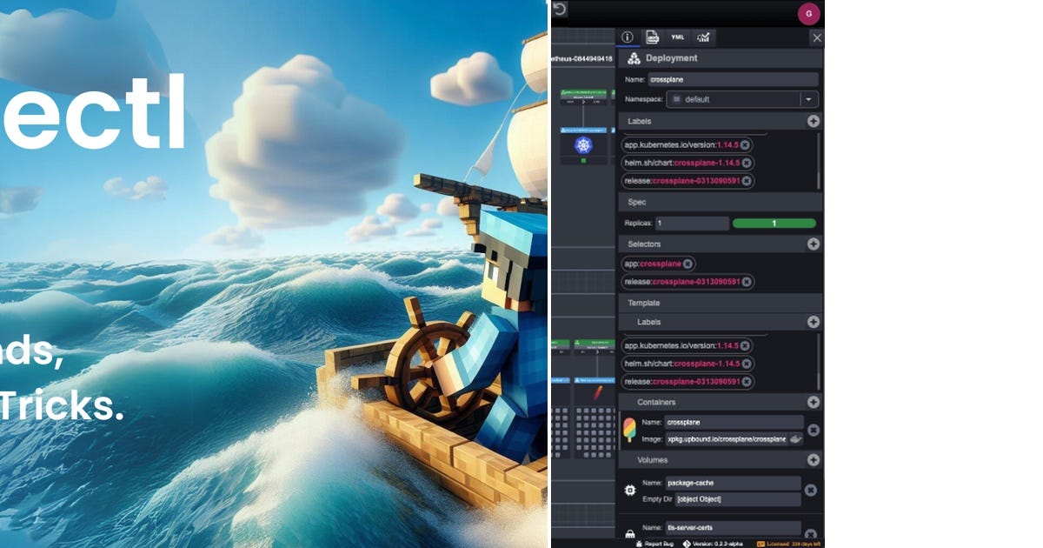The width and height of the screenshot is (1043, 548).
Task: Click the green replicas progress bar
Action: (774, 223)
